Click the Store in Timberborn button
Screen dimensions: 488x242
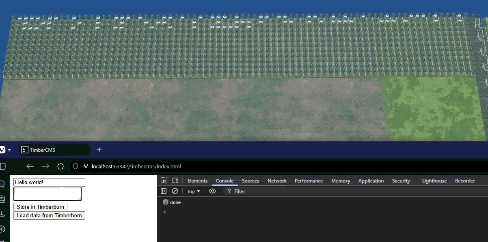[x=40, y=207]
